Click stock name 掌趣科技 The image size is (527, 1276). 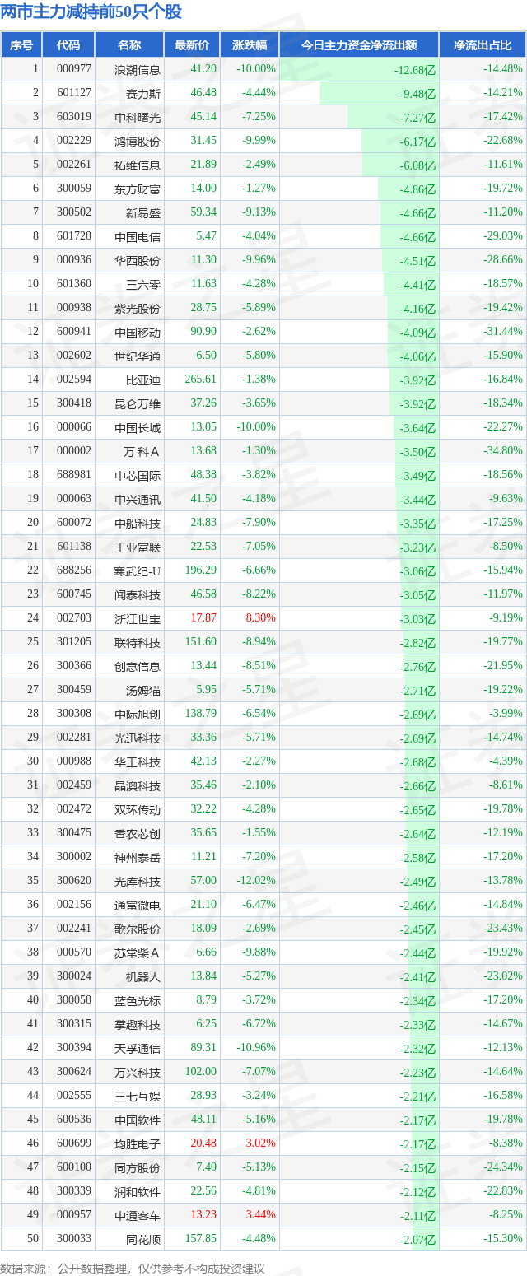click(138, 1024)
